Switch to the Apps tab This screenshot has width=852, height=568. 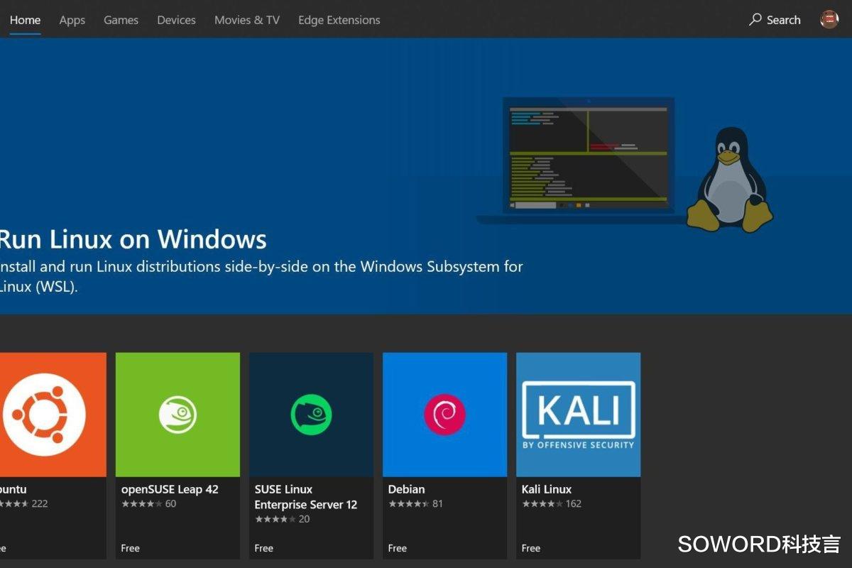pos(72,20)
